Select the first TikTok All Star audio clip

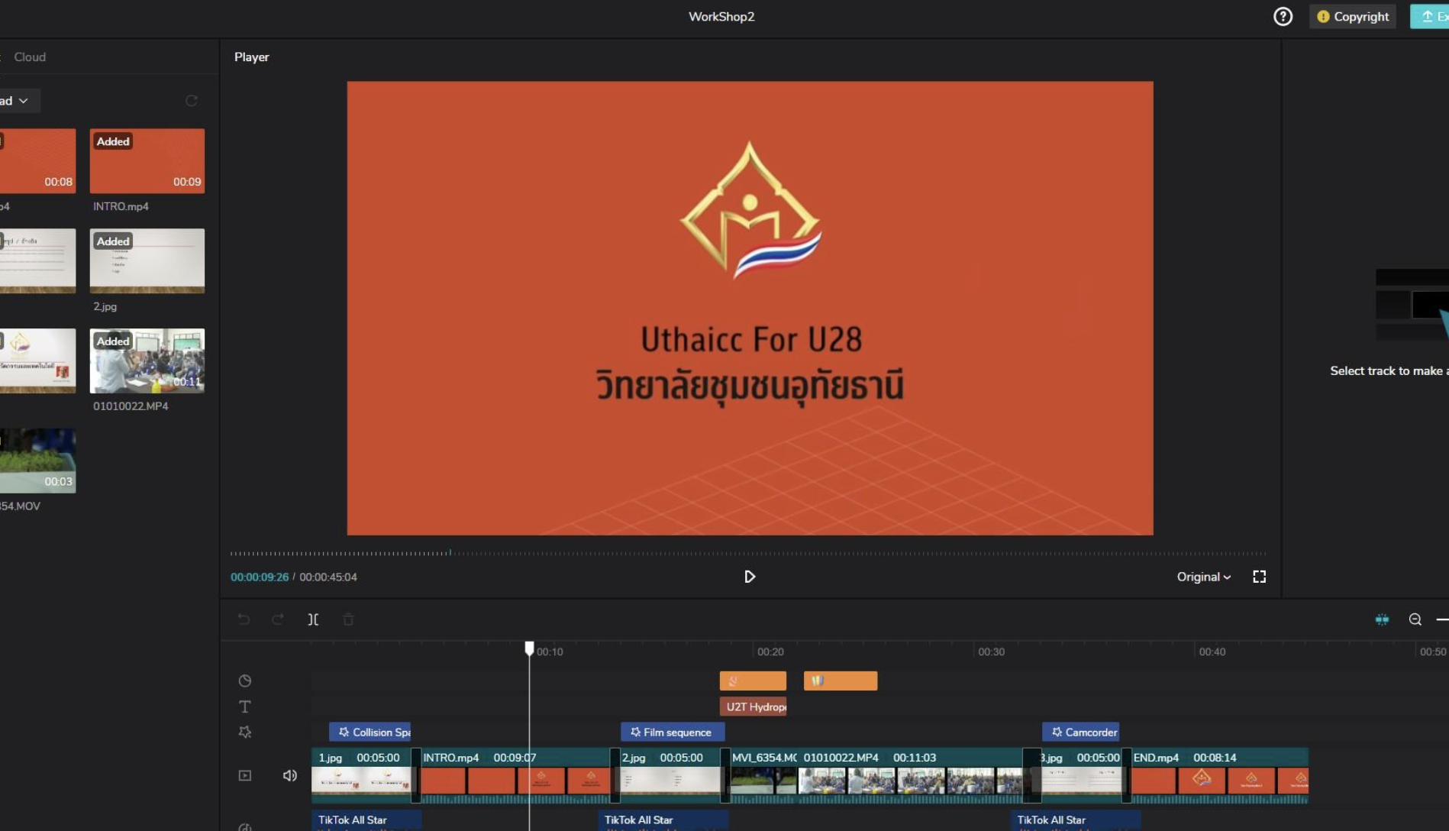pyautogui.click(x=366, y=820)
